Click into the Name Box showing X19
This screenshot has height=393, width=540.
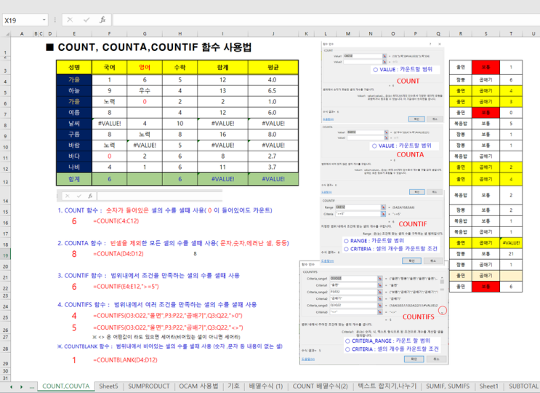22,20
